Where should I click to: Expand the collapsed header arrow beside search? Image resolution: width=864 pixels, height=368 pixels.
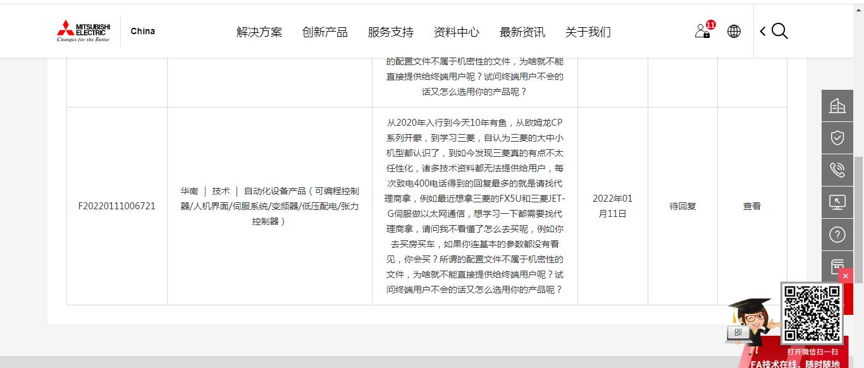pyautogui.click(x=763, y=32)
